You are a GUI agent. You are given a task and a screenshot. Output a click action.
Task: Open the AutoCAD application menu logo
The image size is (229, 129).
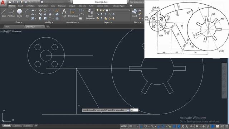(3, 3)
